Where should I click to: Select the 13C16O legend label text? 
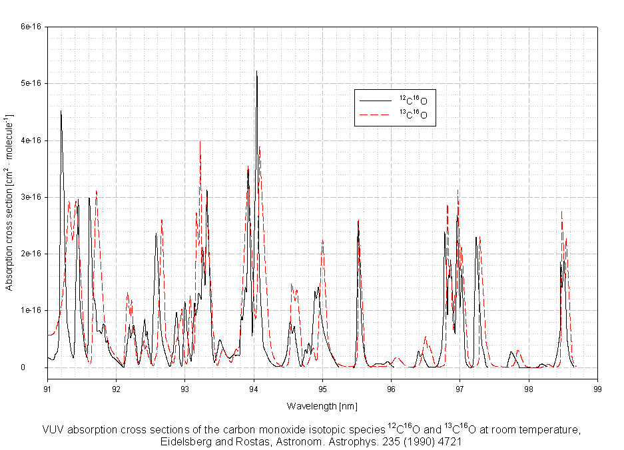tap(413, 114)
